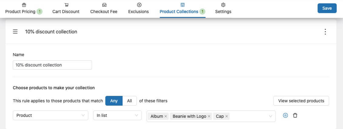Click the hamburger drag handle icon
343x129 pixels.
click(x=15, y=32)
